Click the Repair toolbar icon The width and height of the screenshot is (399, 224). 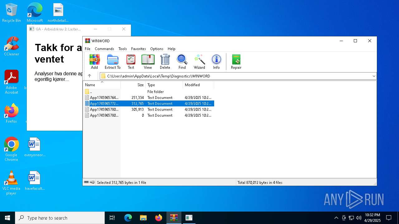(236, 62)
